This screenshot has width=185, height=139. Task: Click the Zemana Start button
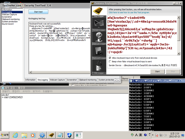coord(157,71)
